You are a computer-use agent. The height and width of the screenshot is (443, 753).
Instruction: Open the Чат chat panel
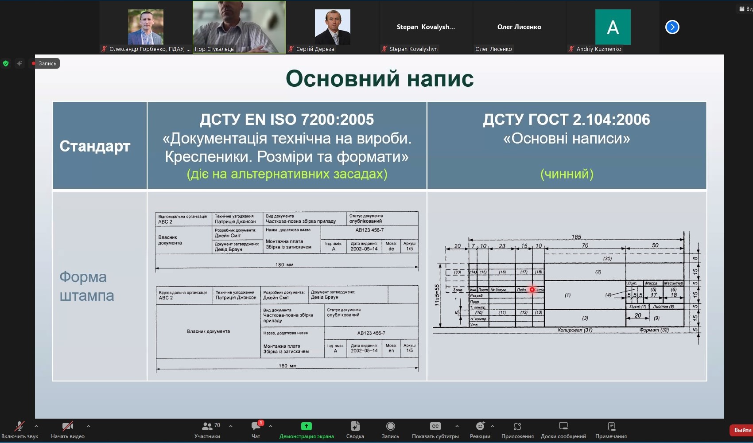tap(256, 430)
